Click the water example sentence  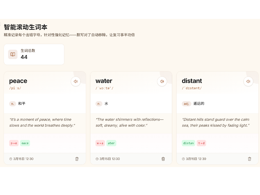[x=130, y=122]
